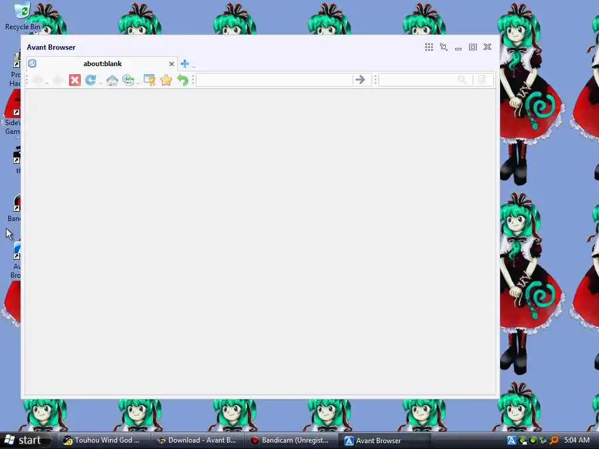This screenshot has height=449, width=599.
Task: Click the green Undo closed tab arrow
Action: pos(183,80)
